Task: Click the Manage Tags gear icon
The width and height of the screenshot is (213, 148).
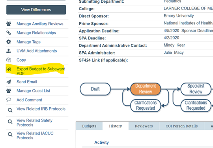Action: [9, 42]
